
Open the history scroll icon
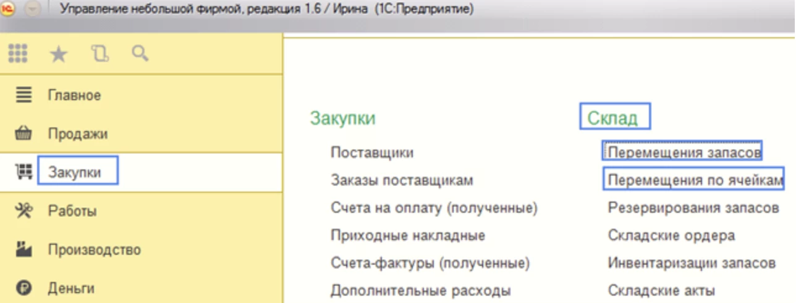pyautogui.click(x=99, y=54)
